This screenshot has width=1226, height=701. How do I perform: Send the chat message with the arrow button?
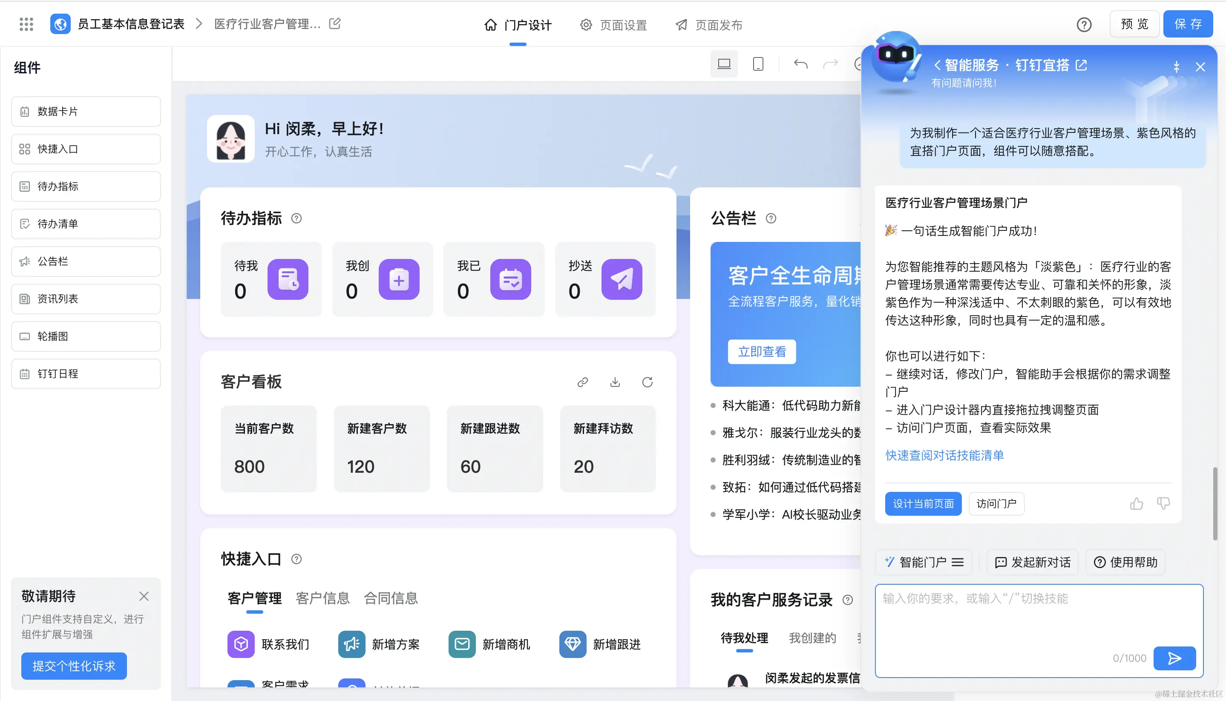pos(1174,658)
